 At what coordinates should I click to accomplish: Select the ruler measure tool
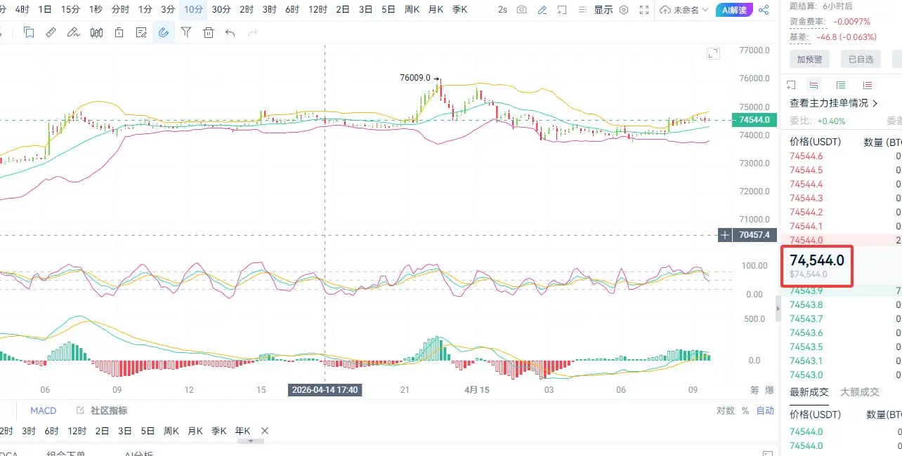point(51,32)
